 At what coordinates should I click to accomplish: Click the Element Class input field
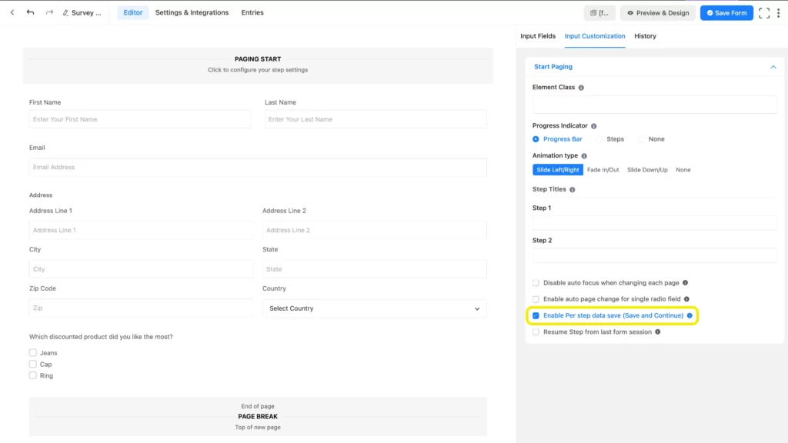coord(654,105)
